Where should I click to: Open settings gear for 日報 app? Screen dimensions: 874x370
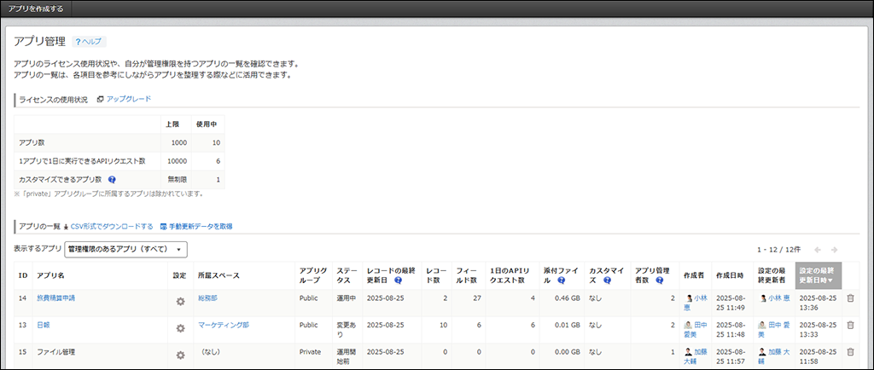(180, 328)
